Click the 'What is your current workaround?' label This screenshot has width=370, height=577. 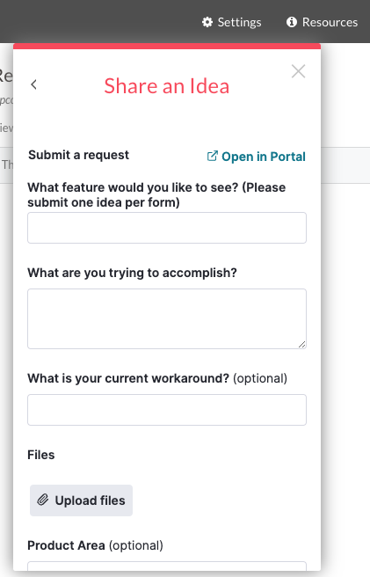pyautogui.click(x=128, y=378)
